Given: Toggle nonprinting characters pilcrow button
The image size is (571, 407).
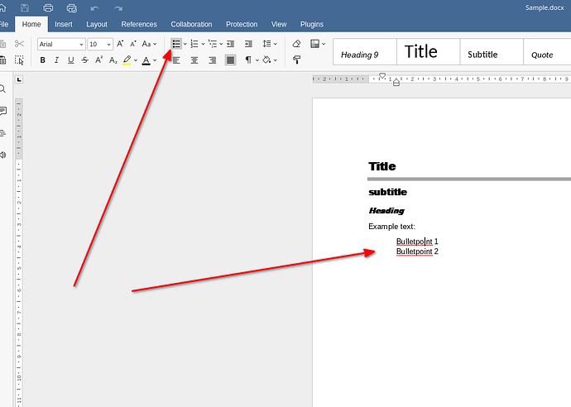Looking at the screenshot, I should (x=248, y=60).
